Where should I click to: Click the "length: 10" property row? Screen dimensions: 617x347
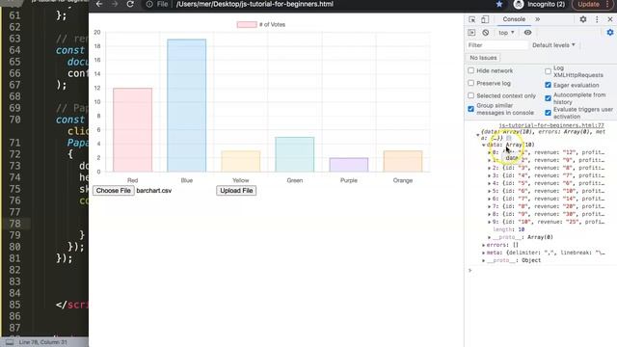508,229
